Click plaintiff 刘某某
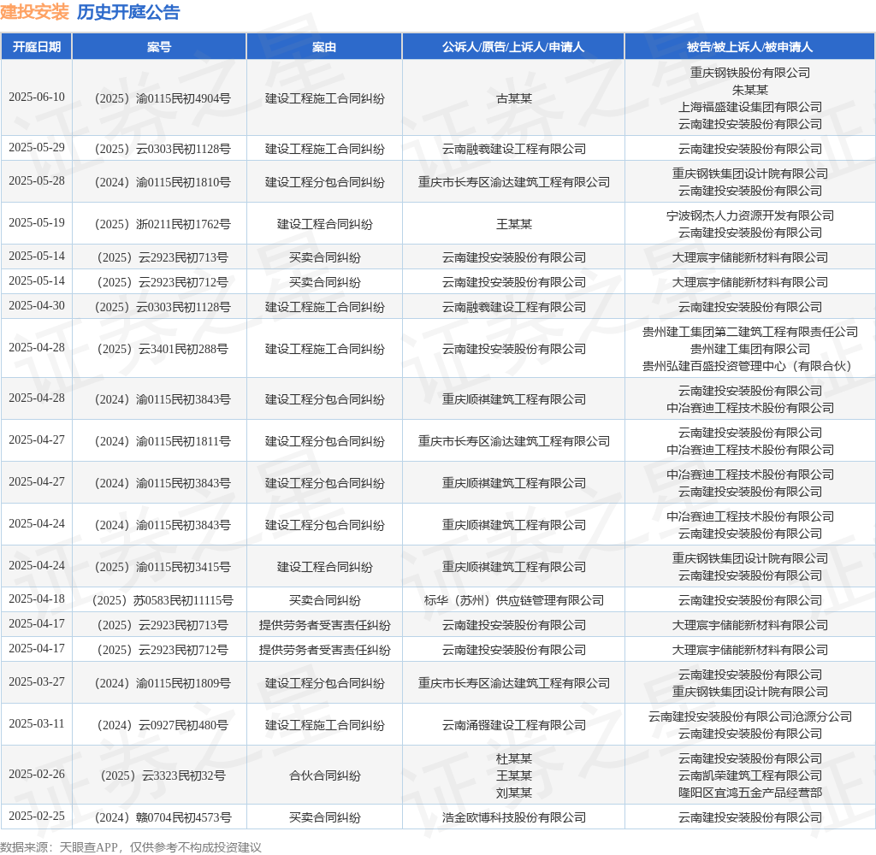876x855 pixels. click(x=513, y=793)
